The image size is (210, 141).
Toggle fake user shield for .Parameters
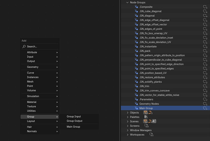tap(205, 99)
